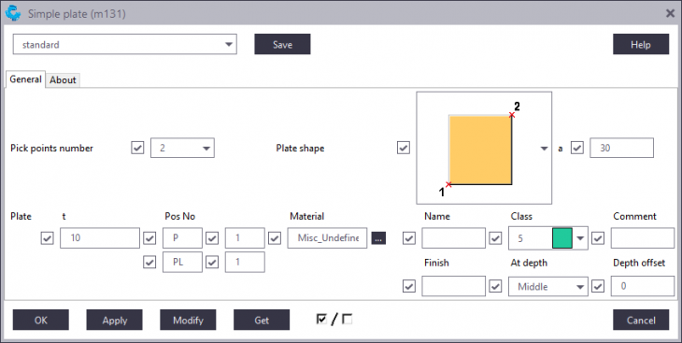Toggle checkbox before P start number 1
682x343 pixels.
click(x=212, y=238)
